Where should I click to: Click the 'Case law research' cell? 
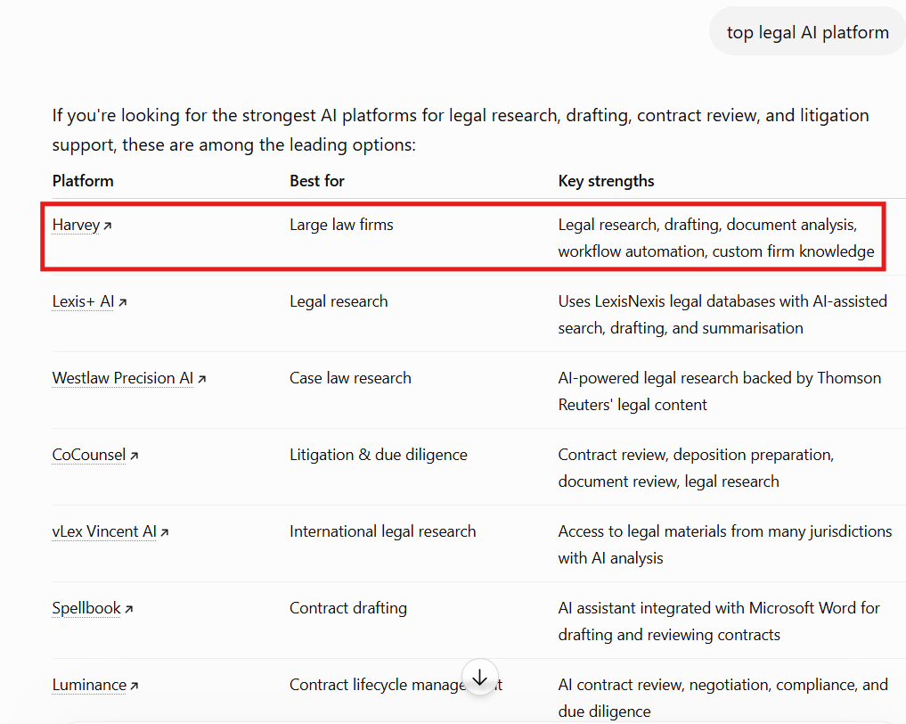tap(350, 378)
